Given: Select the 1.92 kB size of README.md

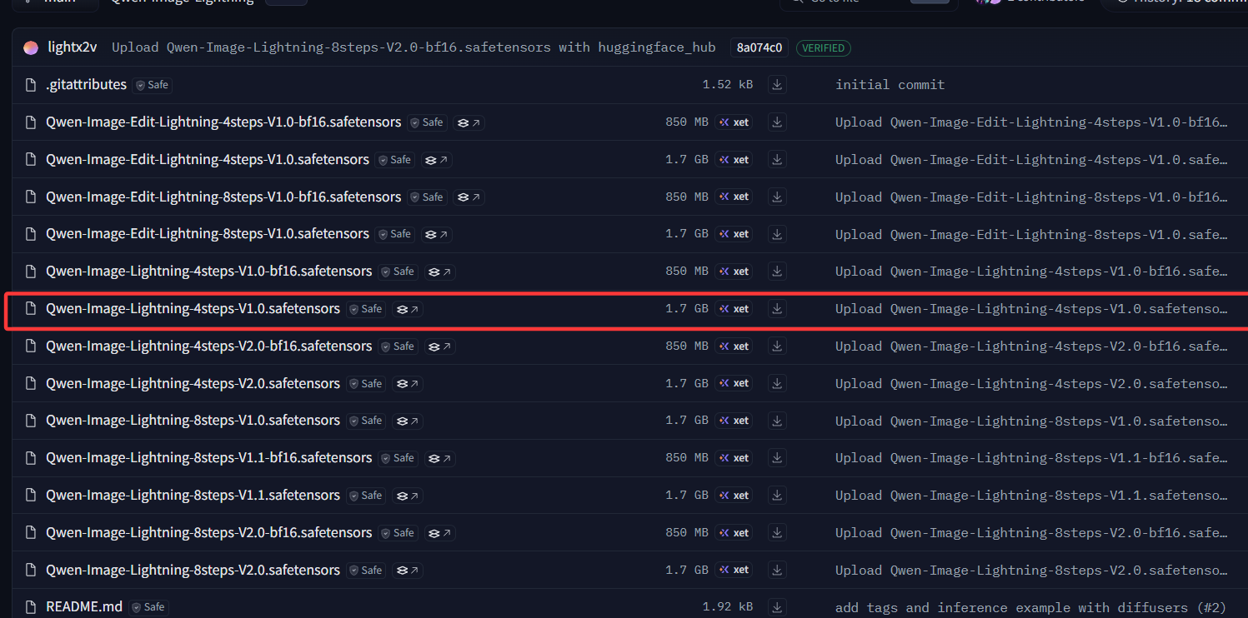Looking at the screenshot, I should (728, 607).
